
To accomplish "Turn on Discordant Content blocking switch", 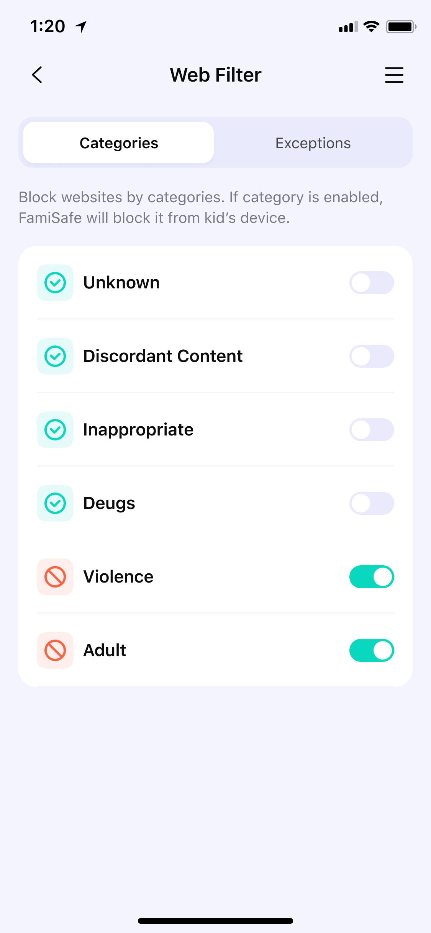I will [x=372, y=356].
